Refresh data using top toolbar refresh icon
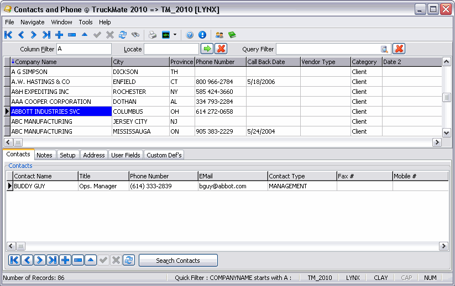Screen dimensions: 455x286 [123, 35]
